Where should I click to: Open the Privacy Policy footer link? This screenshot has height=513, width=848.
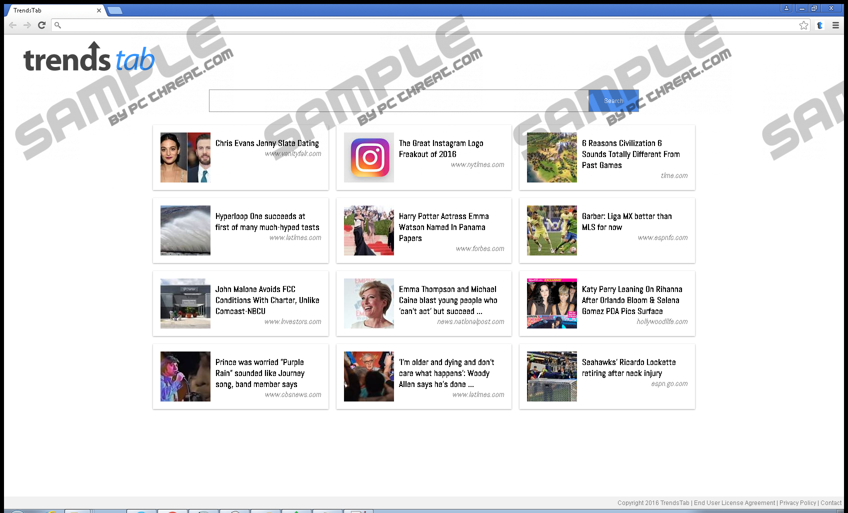[797, 503]
